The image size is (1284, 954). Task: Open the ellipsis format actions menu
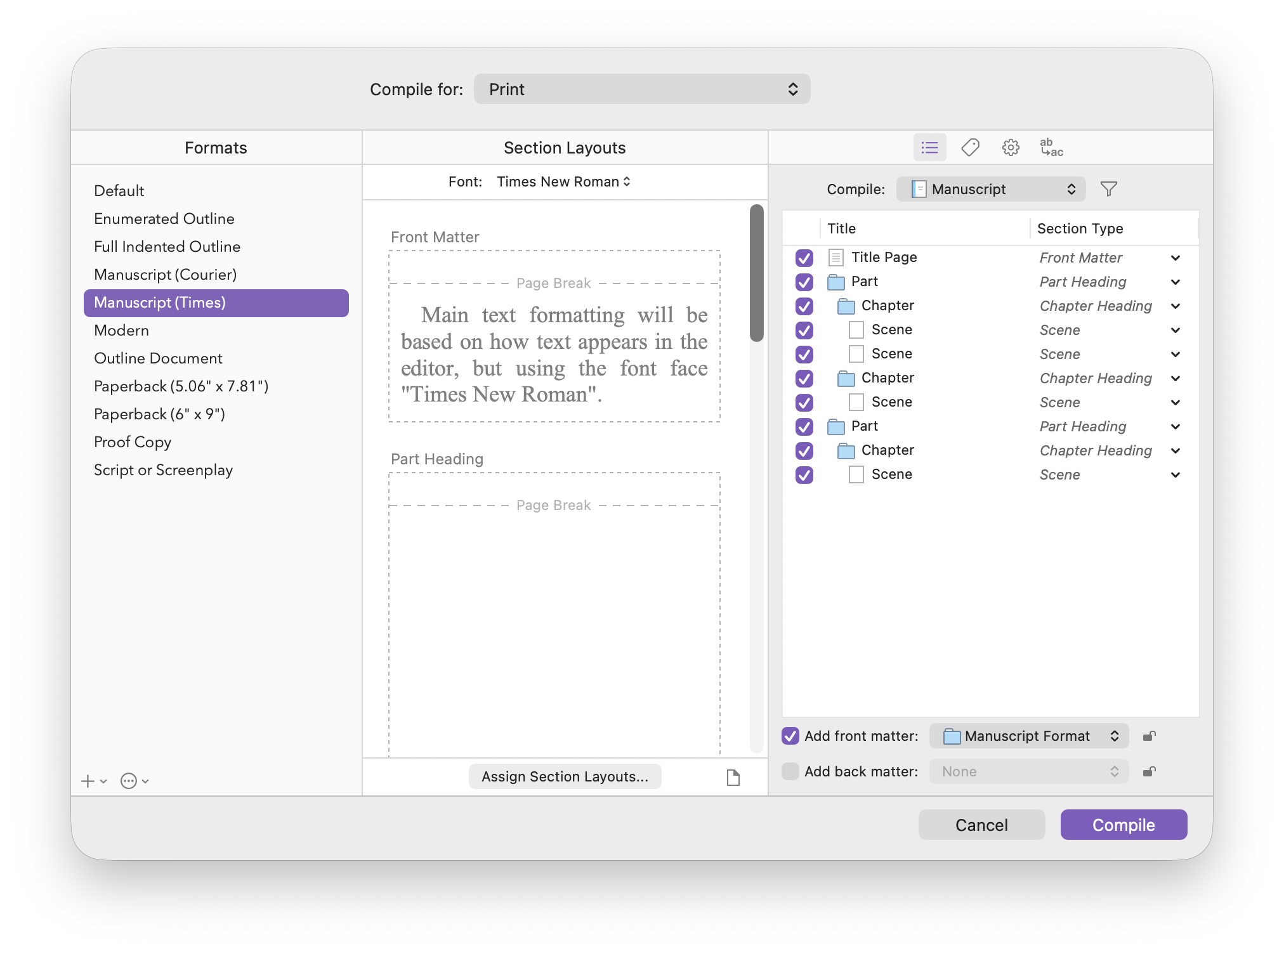point(129,781)
